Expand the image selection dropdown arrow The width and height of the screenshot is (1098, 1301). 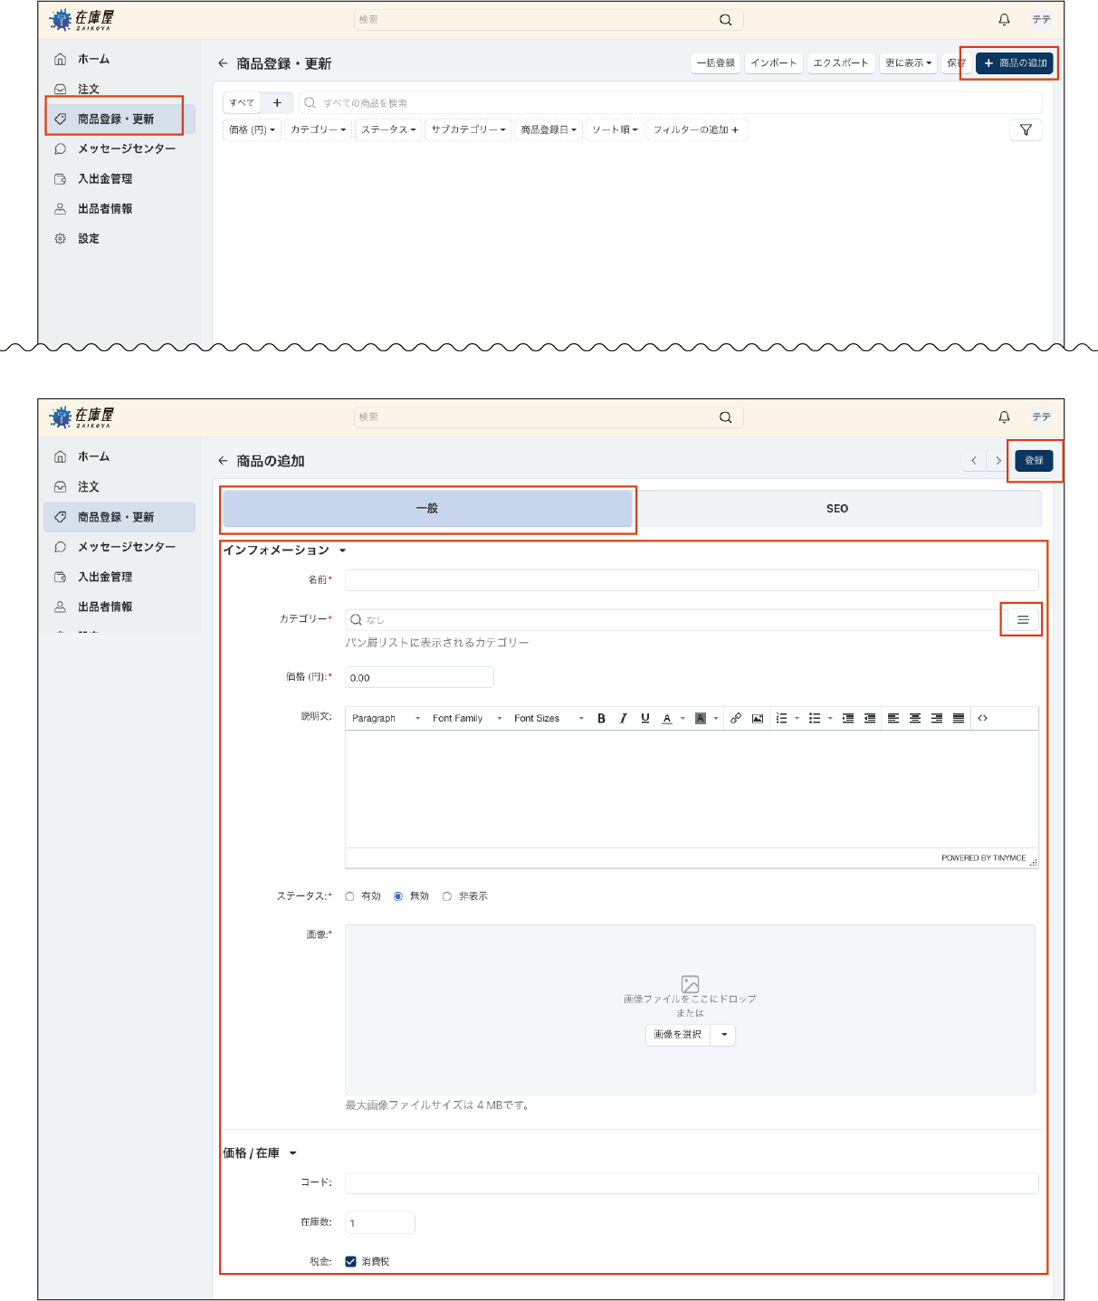pos(723,1034)
